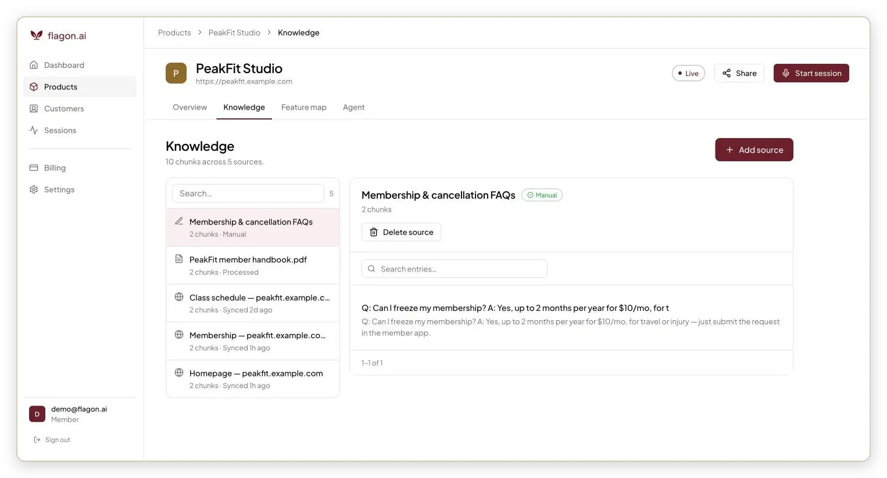The height and width of the screenshot is (478, 887).
Task: Click the trash icon in Delete source
Action: tap(374, 232)
